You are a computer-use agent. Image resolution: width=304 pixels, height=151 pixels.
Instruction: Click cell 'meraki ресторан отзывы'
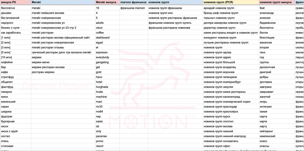point(63,48)
